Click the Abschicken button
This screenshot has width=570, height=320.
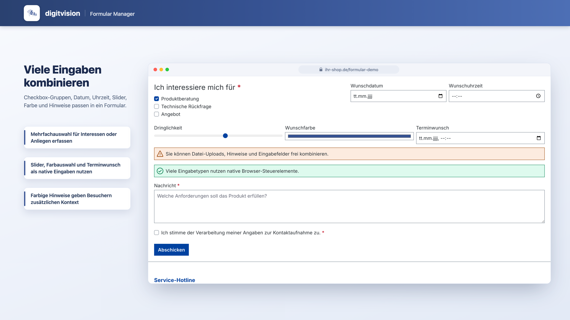(171, 250)
